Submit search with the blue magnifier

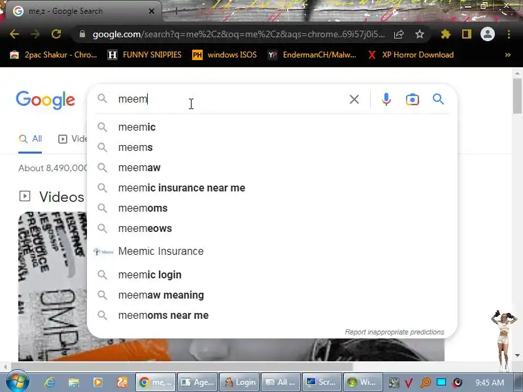tap(438, 99)
